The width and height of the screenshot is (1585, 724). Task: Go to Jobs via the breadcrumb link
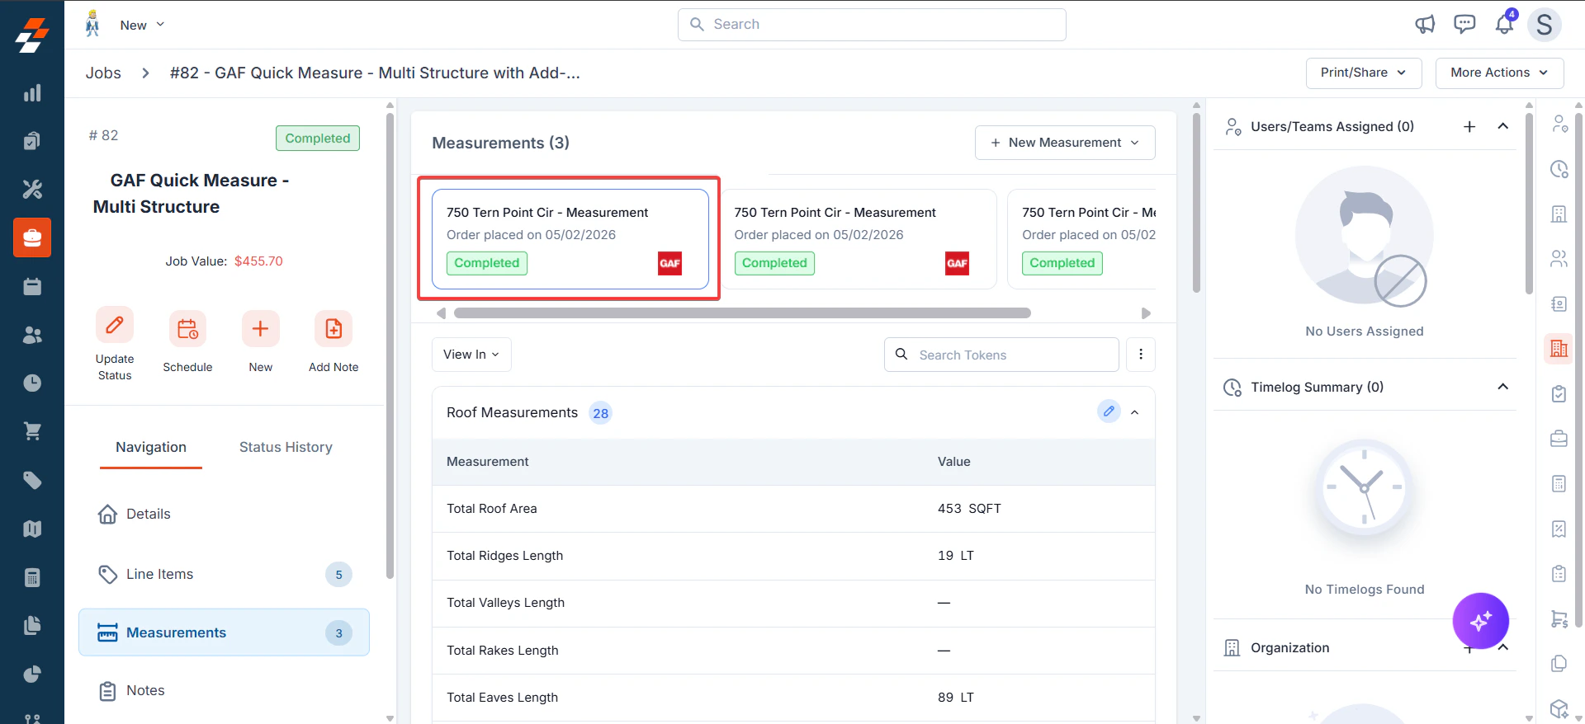coord(103,73)
